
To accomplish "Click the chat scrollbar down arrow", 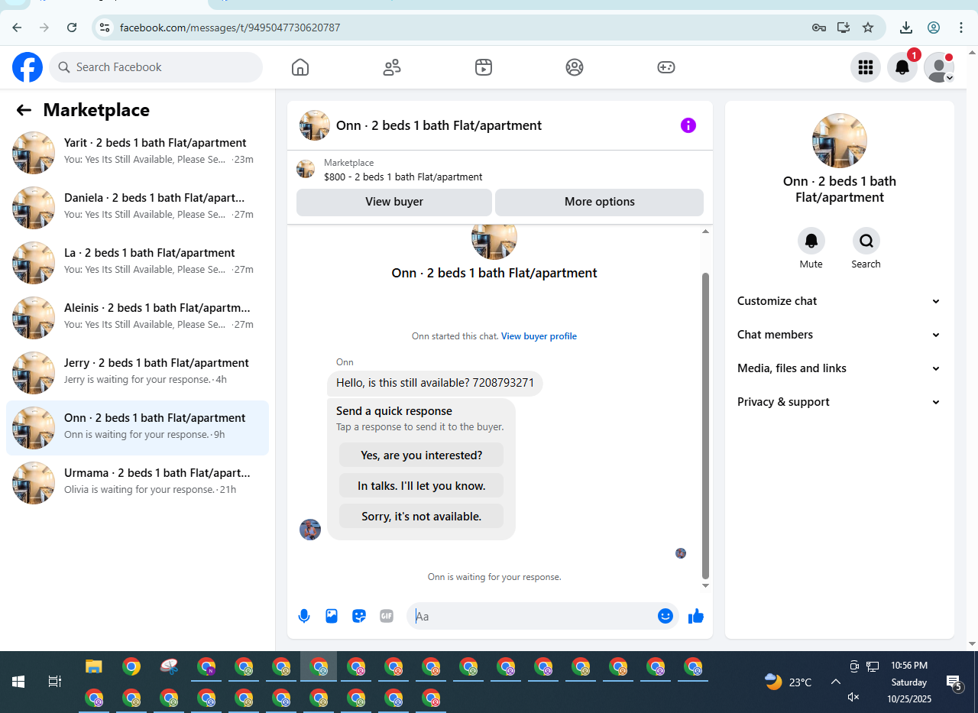I will coord(705,585).
